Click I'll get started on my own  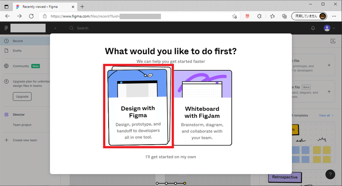click(171, 157)
